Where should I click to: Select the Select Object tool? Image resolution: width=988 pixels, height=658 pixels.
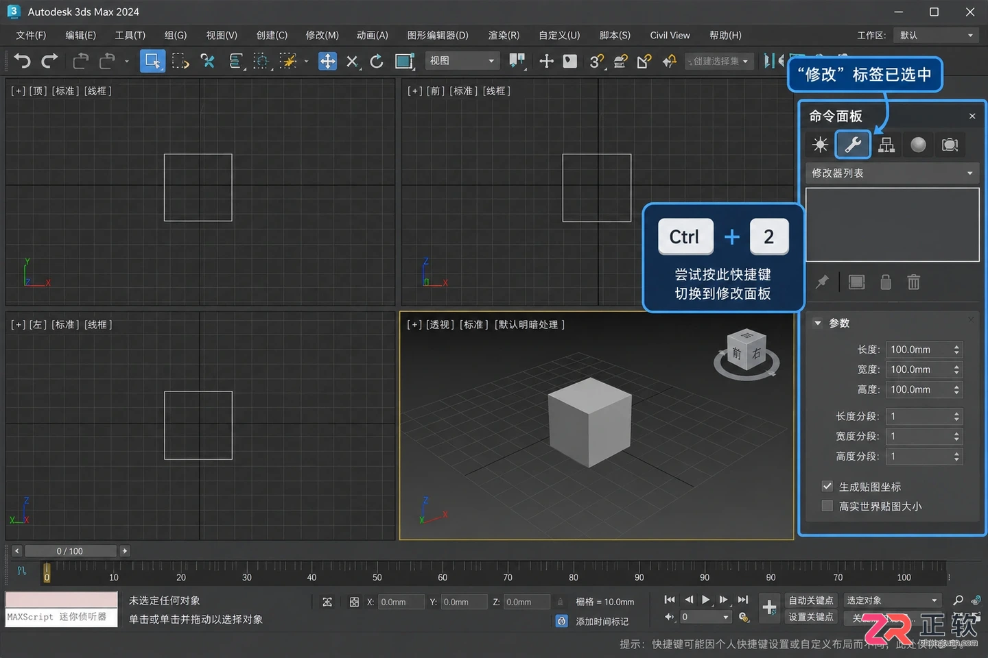click(152, 61)
